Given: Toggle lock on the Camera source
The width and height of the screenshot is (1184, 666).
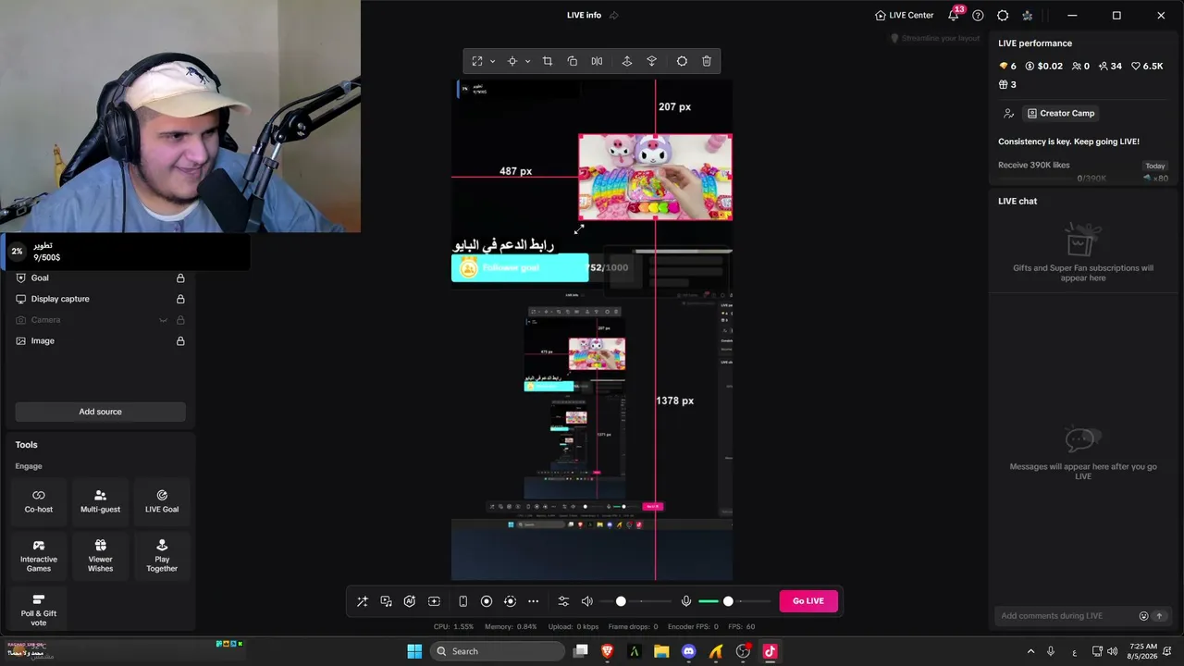Looking at the screenshot, I should coord(180,320).
